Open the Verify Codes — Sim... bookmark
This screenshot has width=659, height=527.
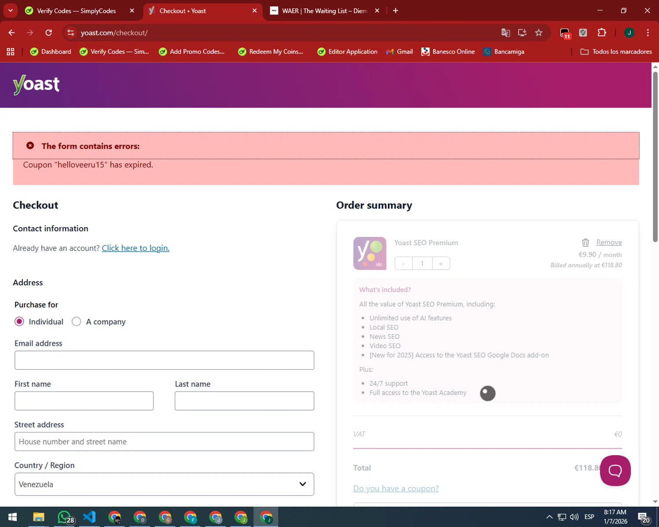point(114,52)
